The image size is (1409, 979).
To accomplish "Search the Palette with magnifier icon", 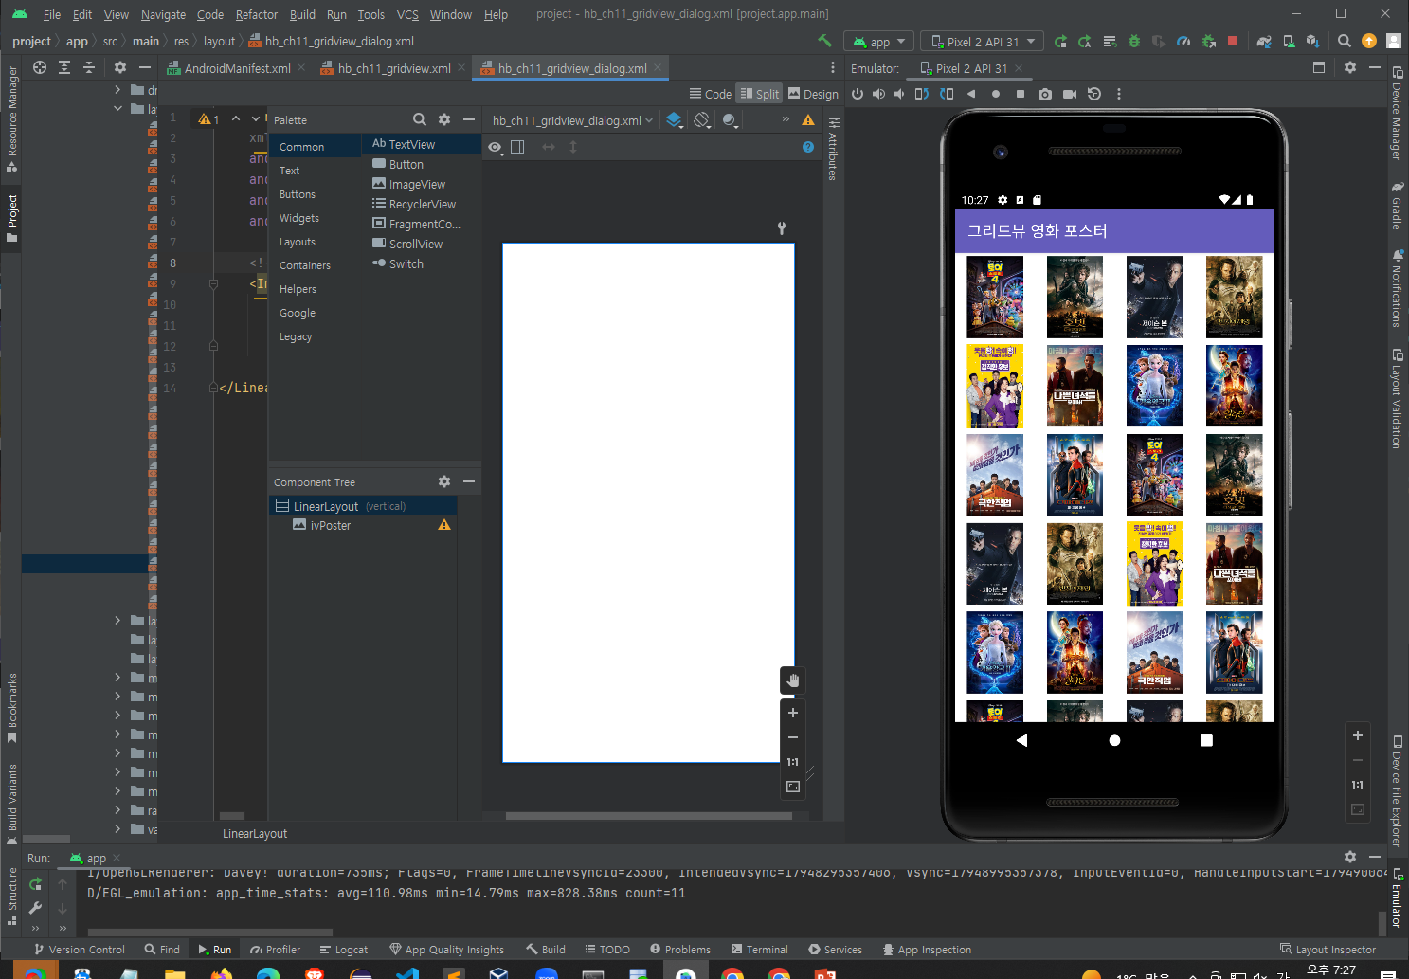I will point(420,119).
